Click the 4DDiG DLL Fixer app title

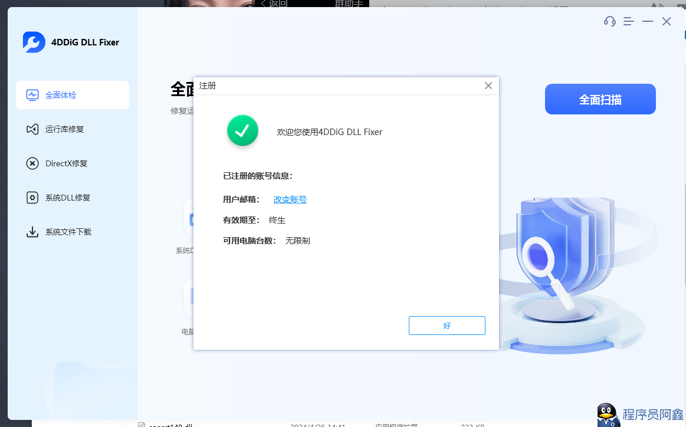(85, 42)
